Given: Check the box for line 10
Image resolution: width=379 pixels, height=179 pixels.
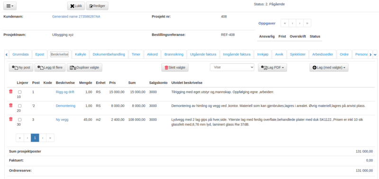Looking at the screenshot, I should [19, 92].
